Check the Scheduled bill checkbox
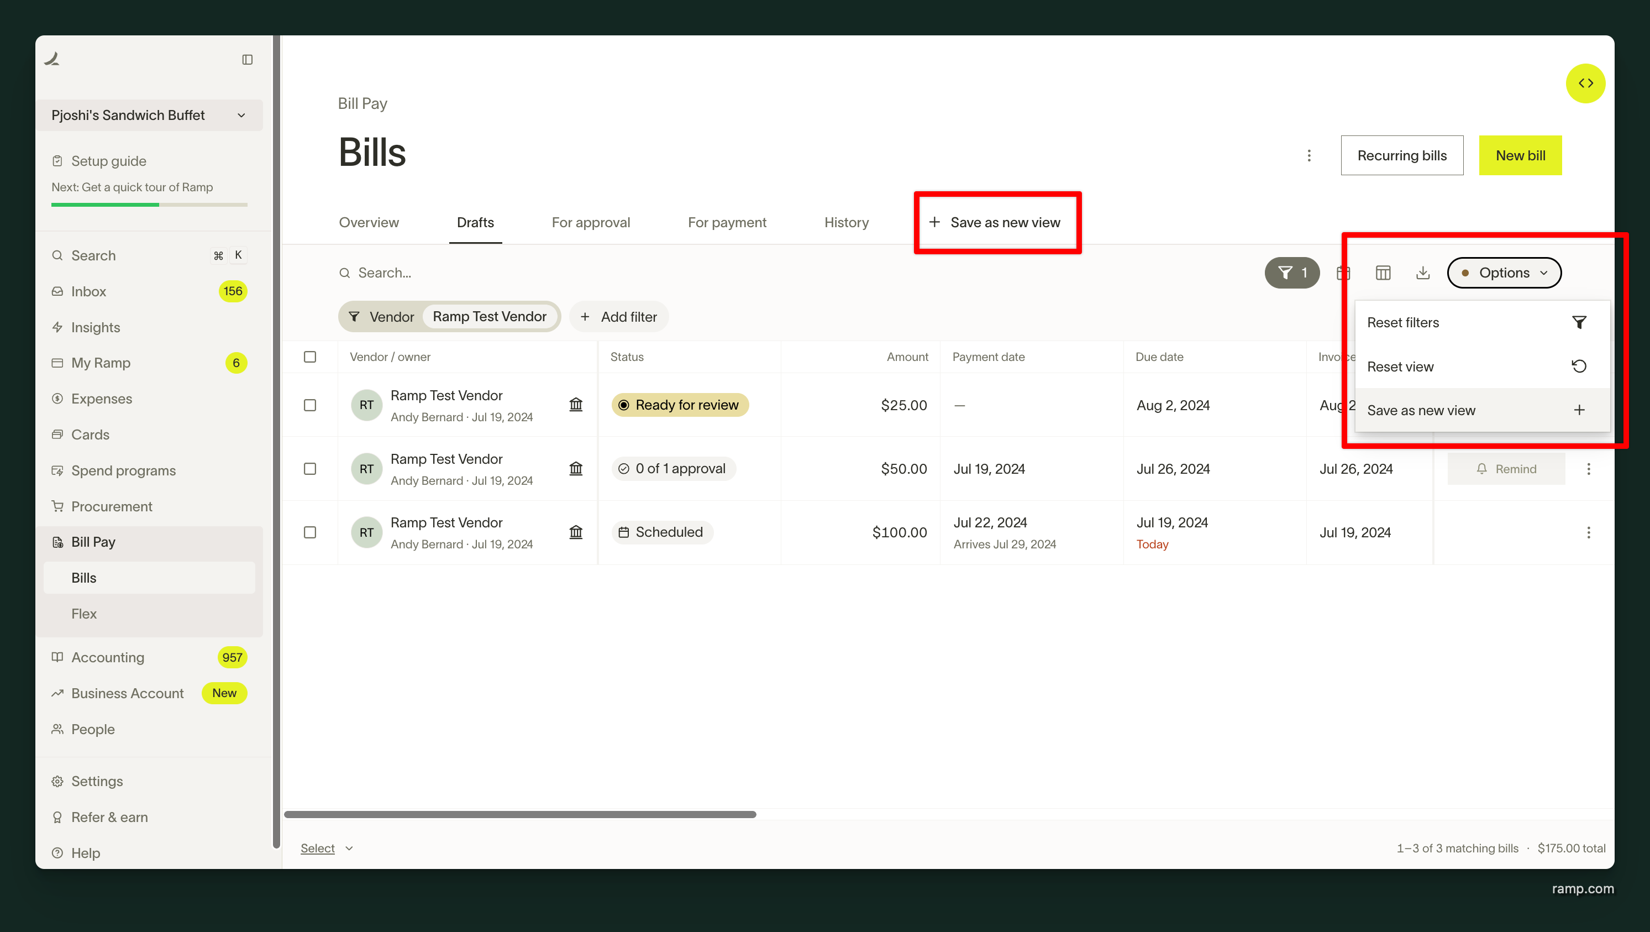Viewport: 1650px width, 932px height. 310,533
